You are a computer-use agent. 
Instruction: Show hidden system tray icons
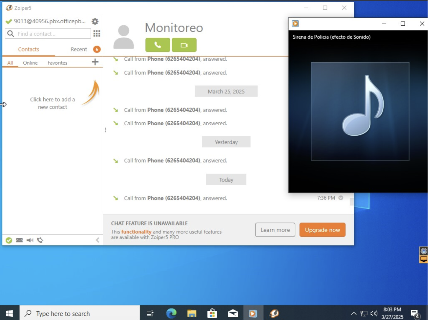[x=354, y=313]
